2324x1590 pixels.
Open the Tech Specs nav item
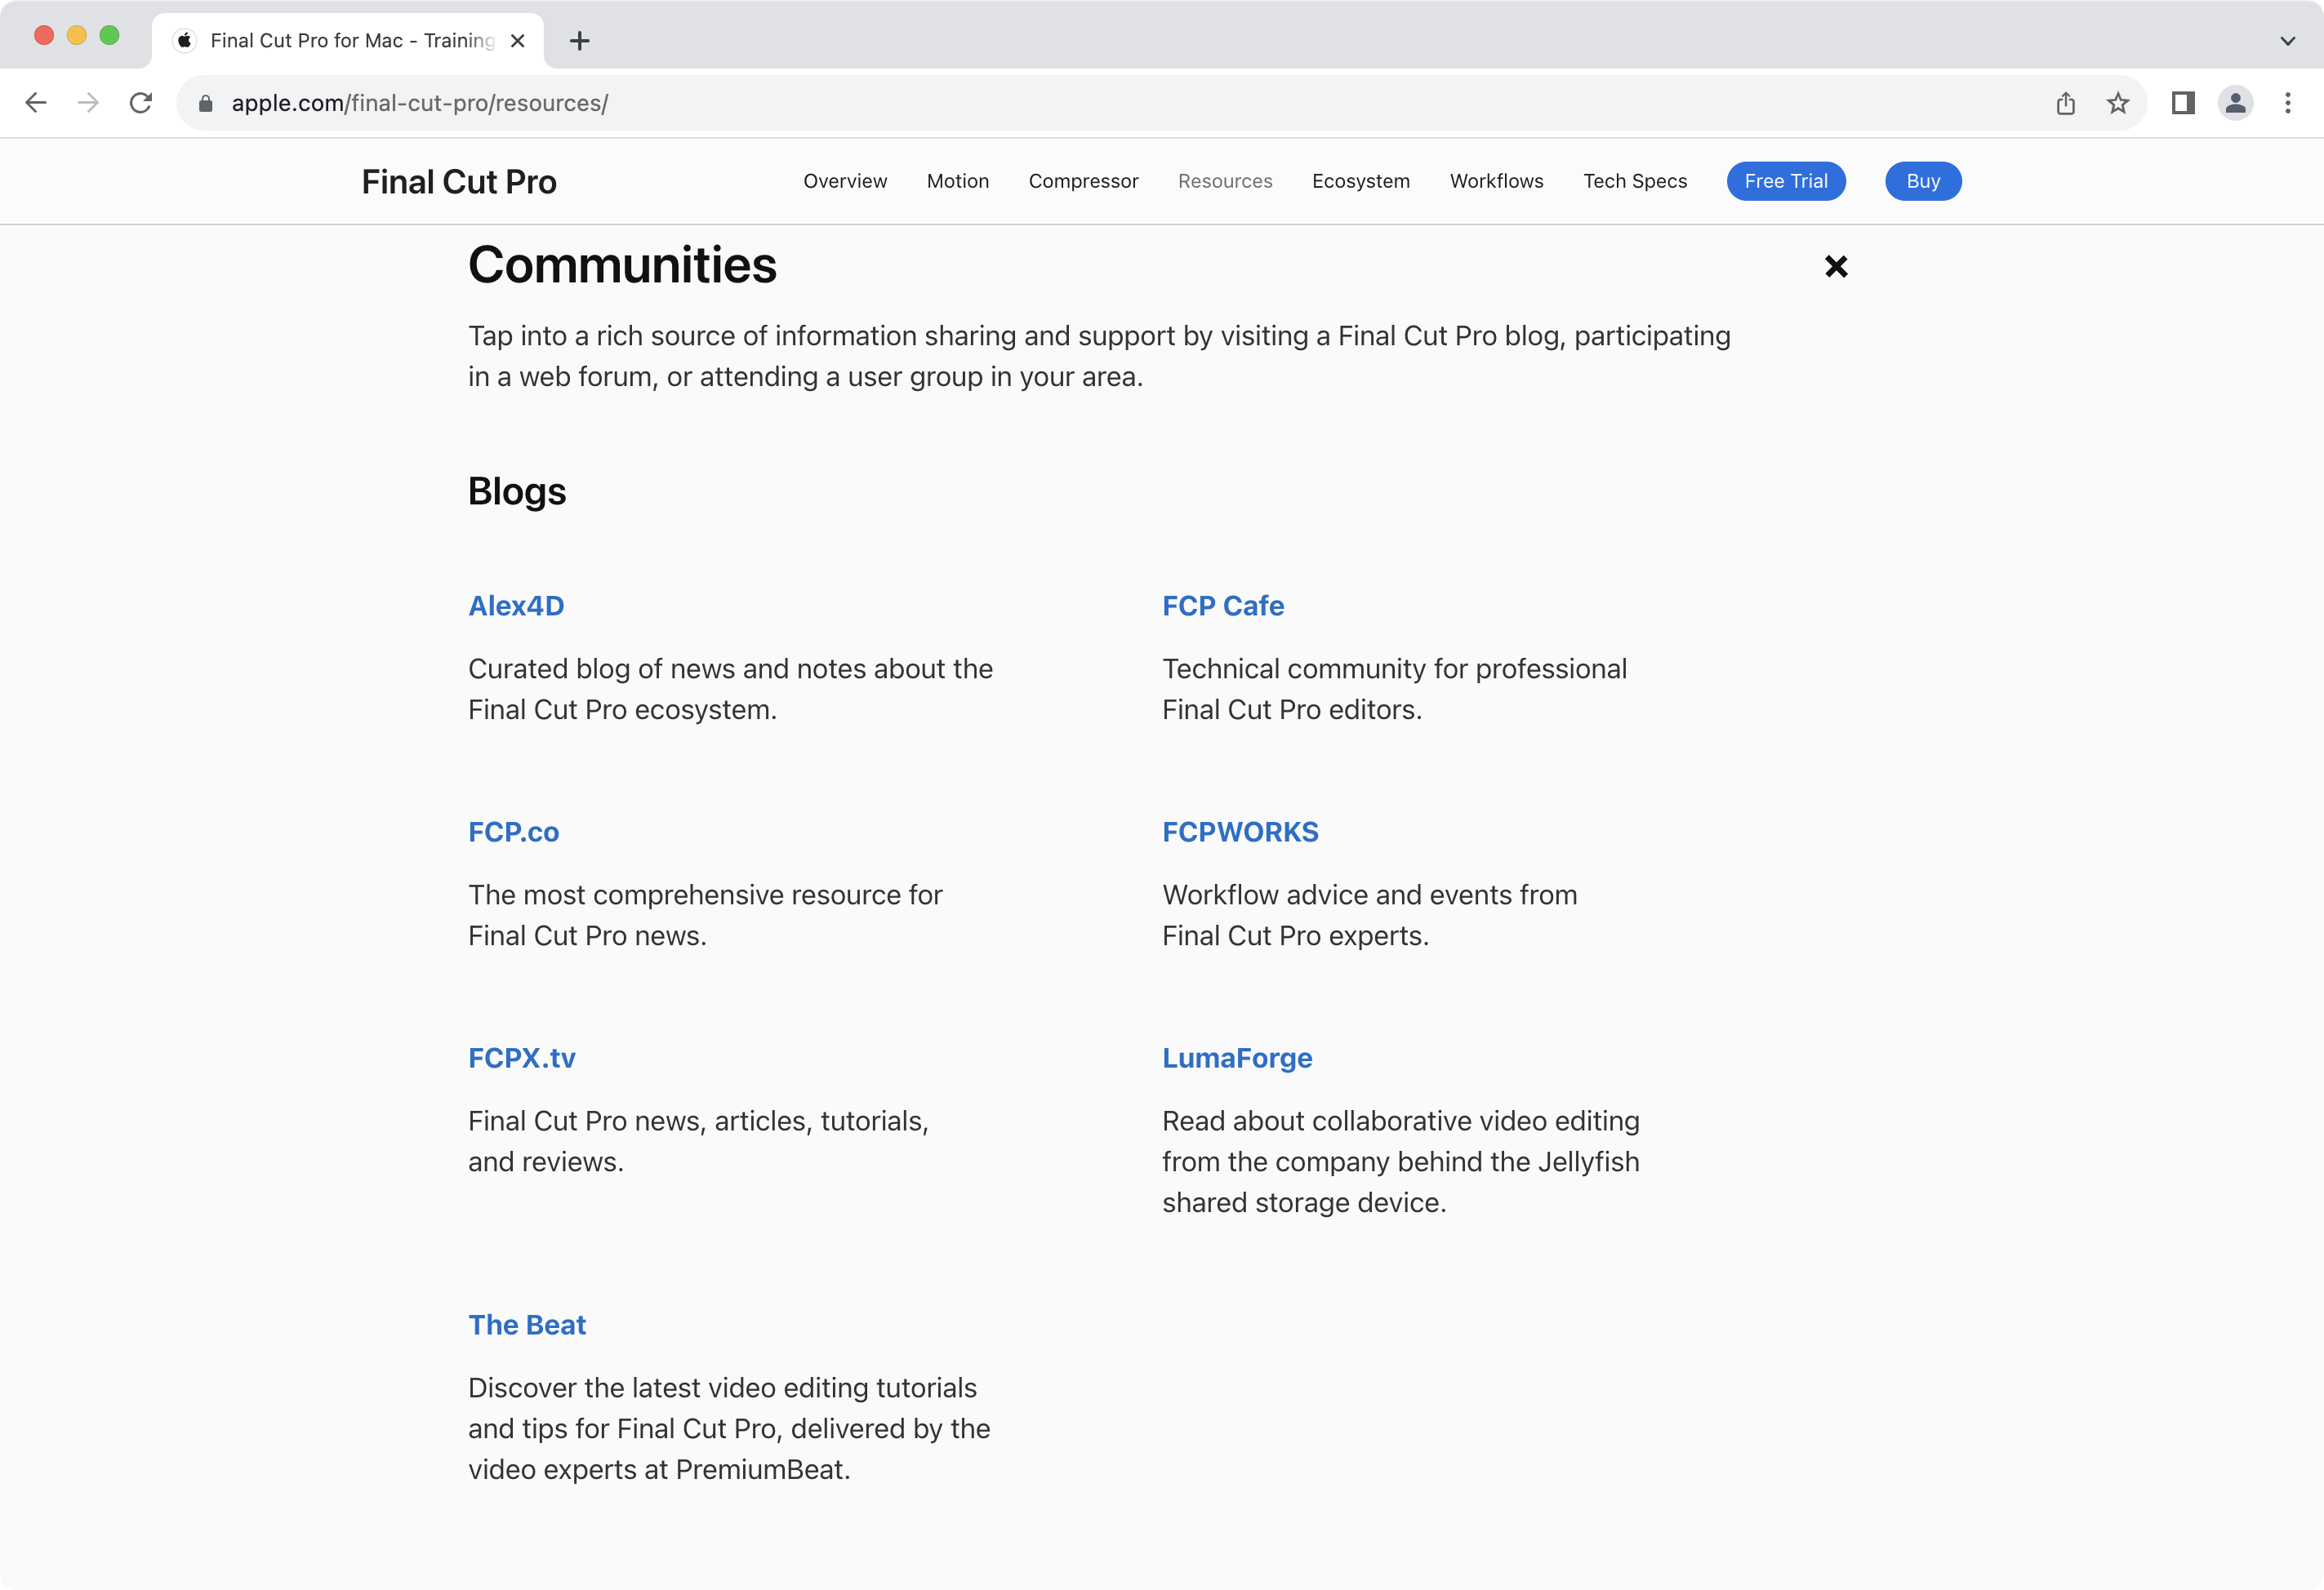point(1634,181)
